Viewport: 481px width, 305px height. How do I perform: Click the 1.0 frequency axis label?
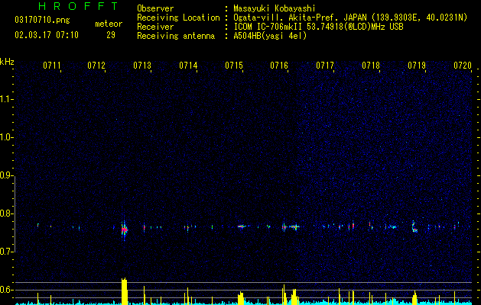click(7, 137)
